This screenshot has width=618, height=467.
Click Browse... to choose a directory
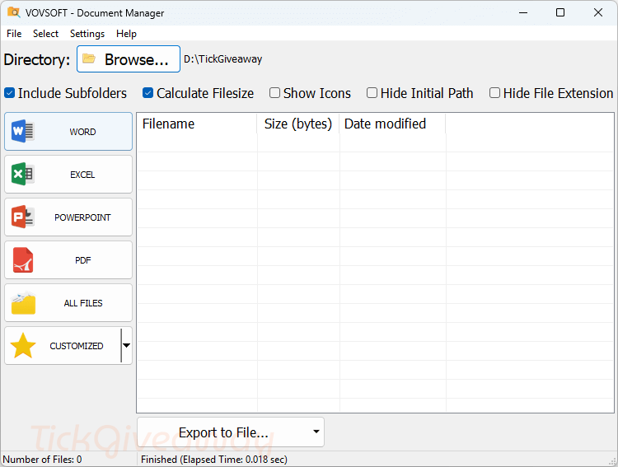[x=129, y=59]
